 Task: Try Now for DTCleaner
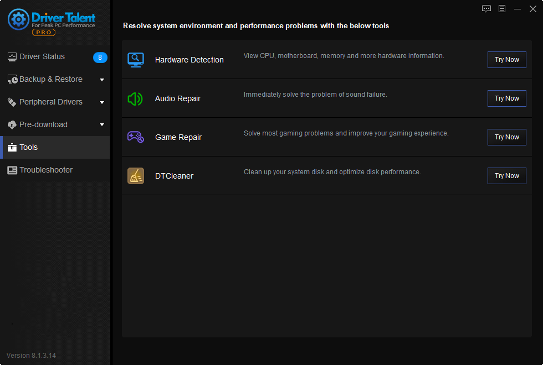(506, 176)
